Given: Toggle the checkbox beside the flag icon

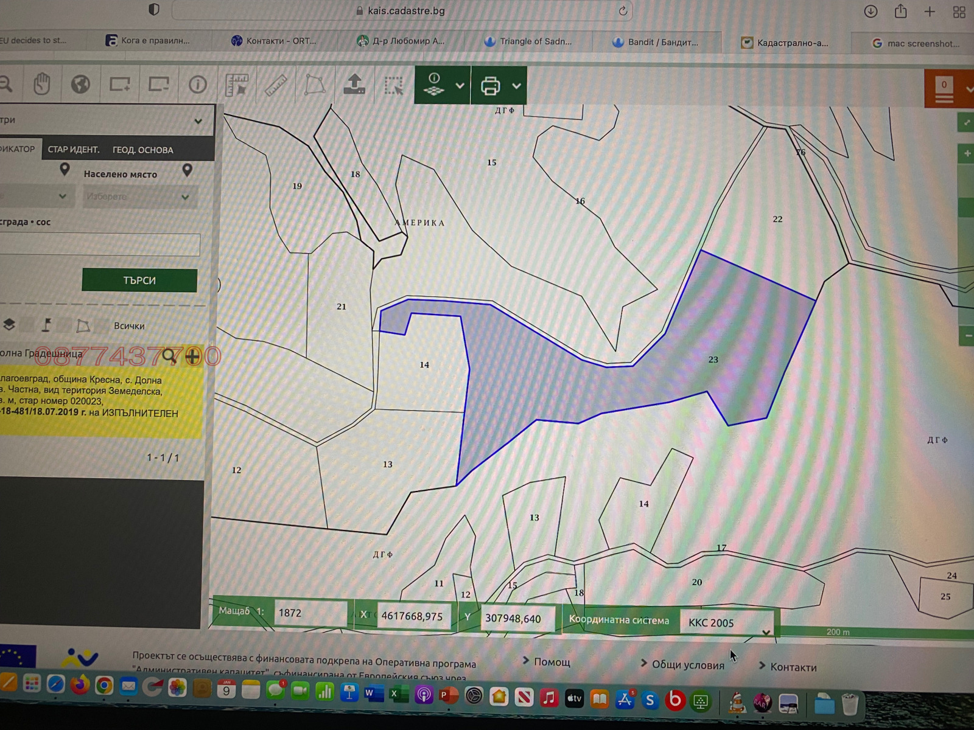Looking at the screenshot, I should pyautogui.click(x=64, y=325).
